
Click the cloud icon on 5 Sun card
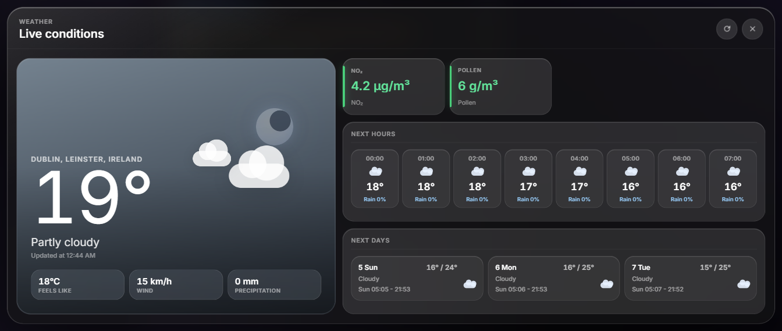point(470,284)
